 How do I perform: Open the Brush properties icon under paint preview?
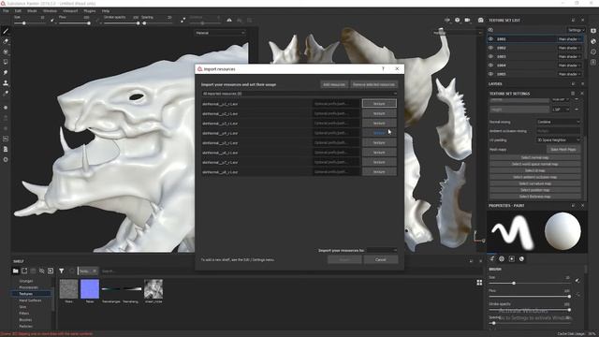pyautogui.click(x=492, y=258)
